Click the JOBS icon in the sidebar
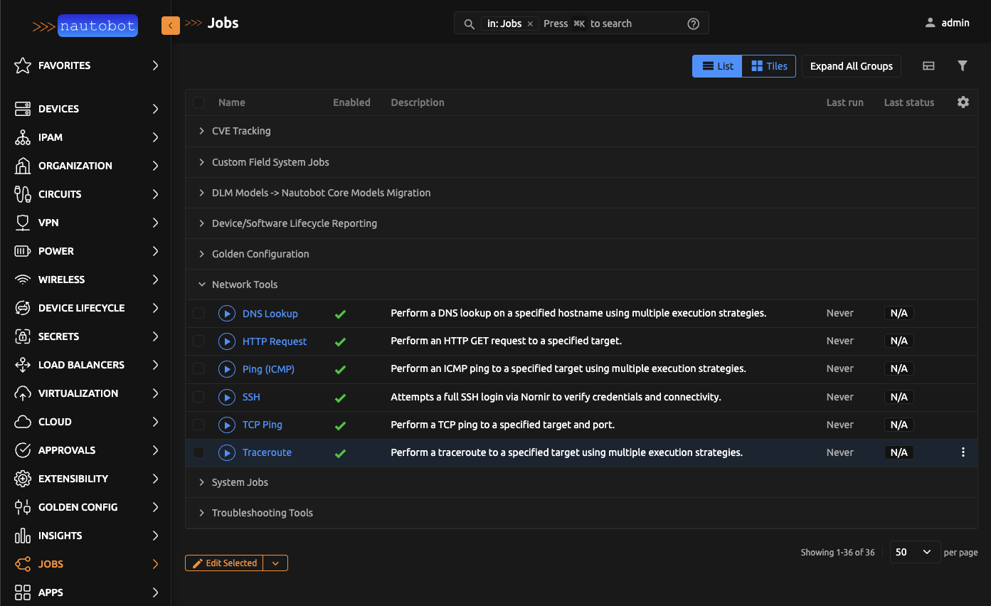This screenshot has width=991, height=606. 21,563
